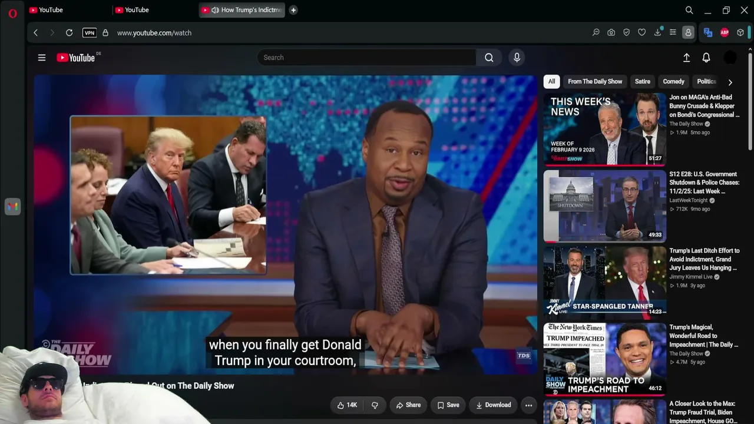Share this Daily Show video
The width and height of the screenshot is (754, 424).
(408, 405)
